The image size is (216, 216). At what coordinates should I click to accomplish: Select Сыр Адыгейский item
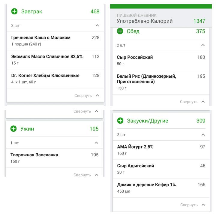pyautogui.click(x=161, y=169)
